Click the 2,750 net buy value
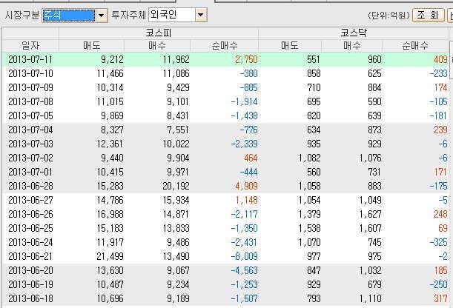453x308 pixels. (x=246, y=59)
